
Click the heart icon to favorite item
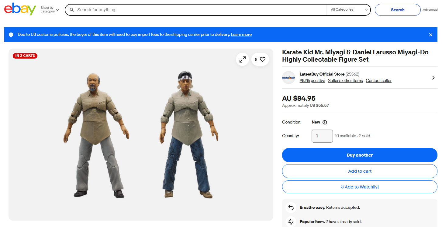(x=263, y=59)
